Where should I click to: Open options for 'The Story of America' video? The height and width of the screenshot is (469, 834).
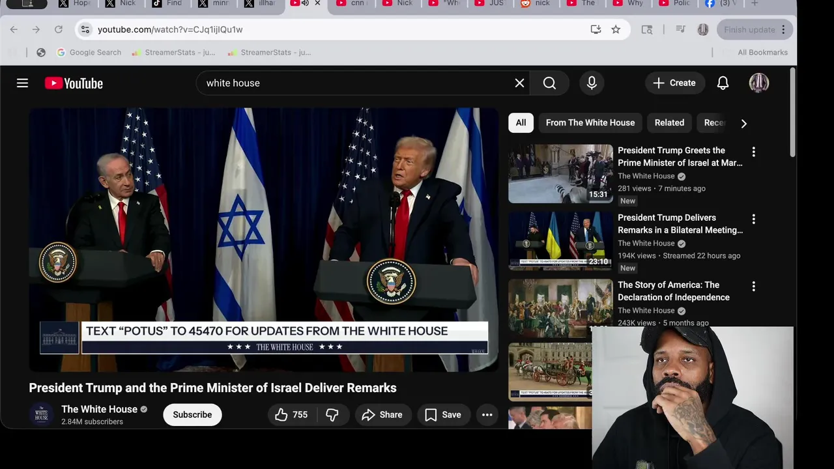point(754,286)
